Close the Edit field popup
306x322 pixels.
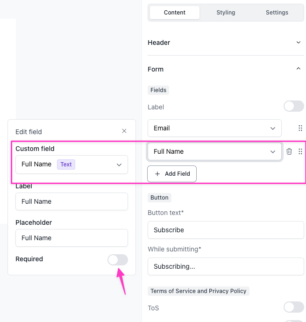pyautogui.click(x=124, y=131)
